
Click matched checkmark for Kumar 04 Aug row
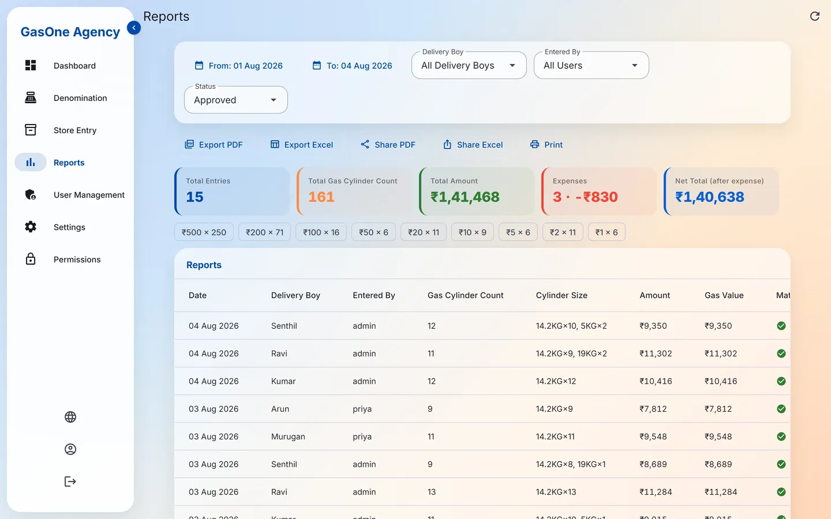[781, 381]
